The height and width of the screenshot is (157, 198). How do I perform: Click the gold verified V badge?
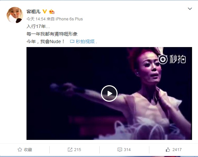[45, 12]
